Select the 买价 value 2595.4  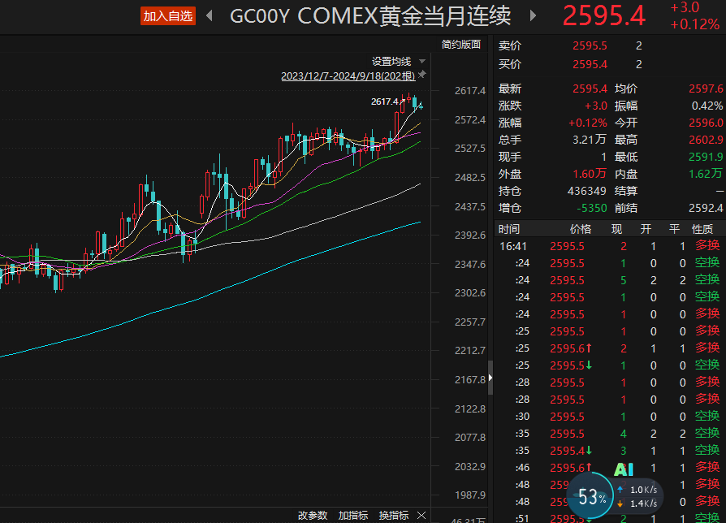(590, 64)
